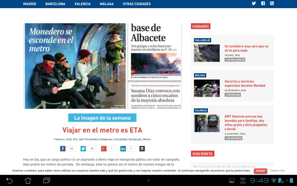Open the OTRAS CIUDADES menu
Viewport: 297px width, 186px height.
[x=136, y=4]
